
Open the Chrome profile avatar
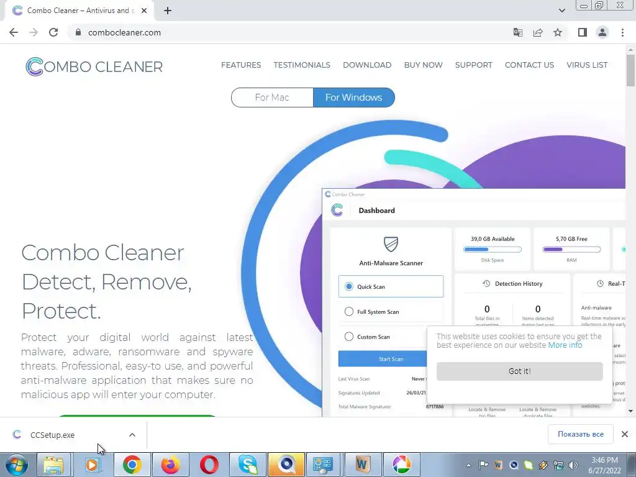(602, 32)
